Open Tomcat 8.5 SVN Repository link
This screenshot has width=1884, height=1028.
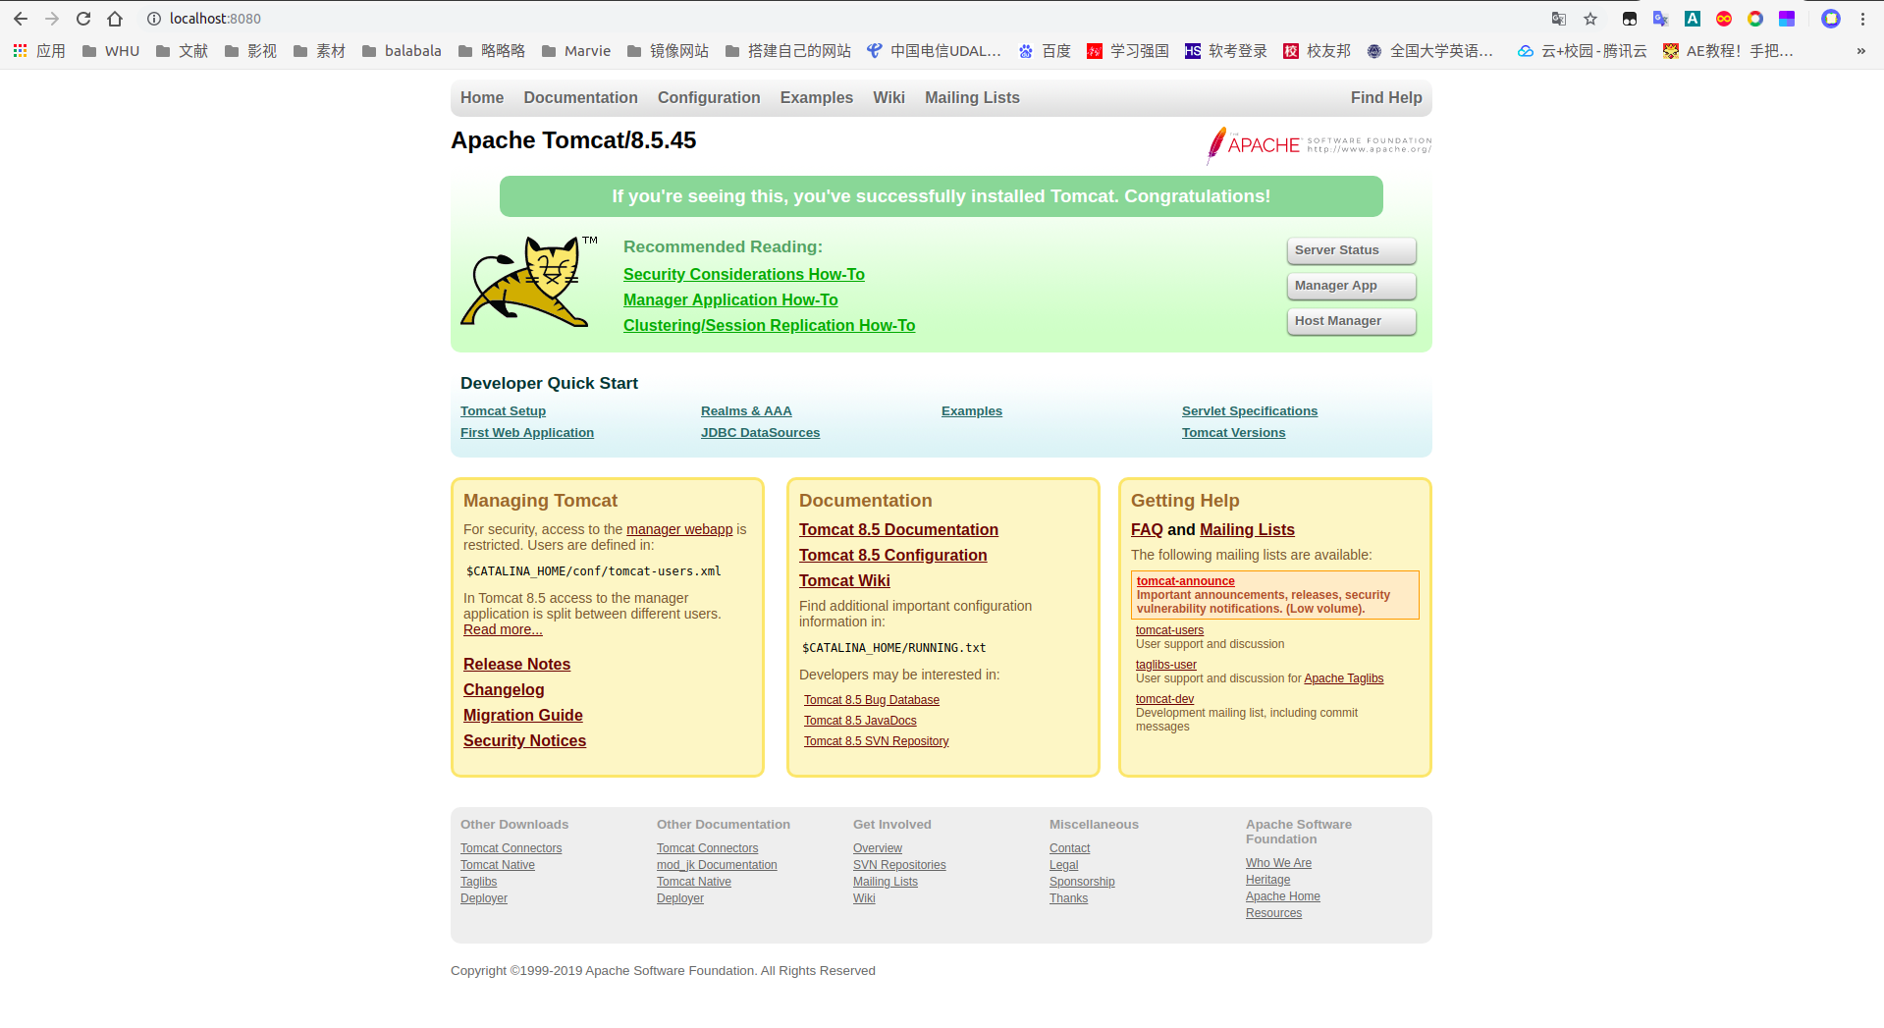click(x=876, y=741)
